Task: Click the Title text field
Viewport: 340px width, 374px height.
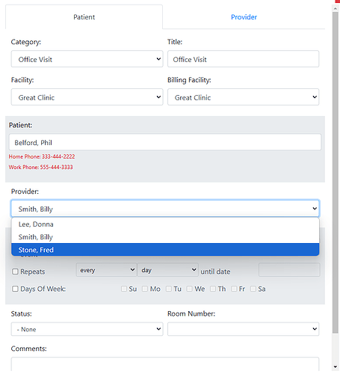Action: pyautogui.click(x=243, y=59)
